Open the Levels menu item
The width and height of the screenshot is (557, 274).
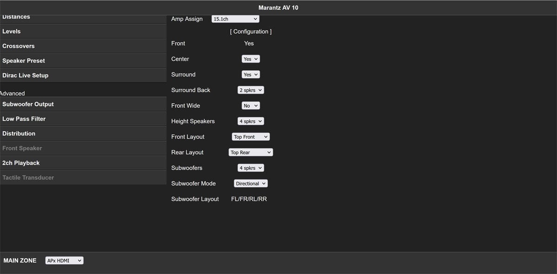[83, 32]
